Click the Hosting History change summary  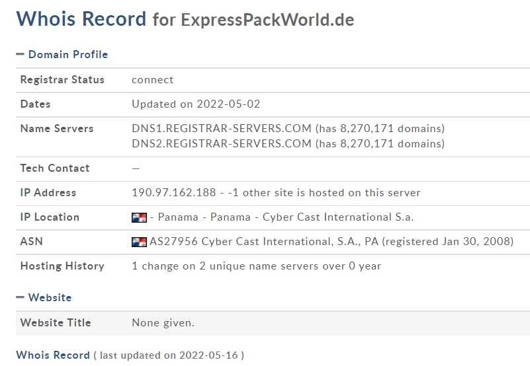[256, 266]
